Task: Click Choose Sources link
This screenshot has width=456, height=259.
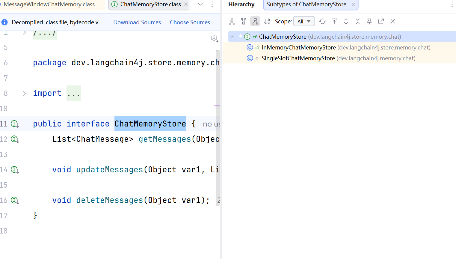Action: pos(192,22)
